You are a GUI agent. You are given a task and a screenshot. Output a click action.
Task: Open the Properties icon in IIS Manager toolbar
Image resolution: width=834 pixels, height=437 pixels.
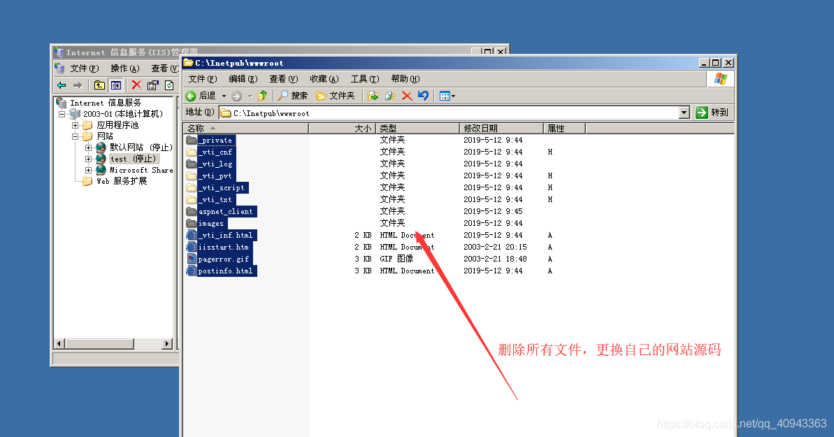152,85
